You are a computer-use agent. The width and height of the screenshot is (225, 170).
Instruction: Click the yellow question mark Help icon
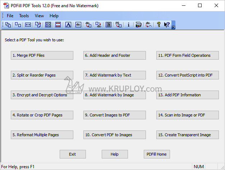[x=159, y=25]
